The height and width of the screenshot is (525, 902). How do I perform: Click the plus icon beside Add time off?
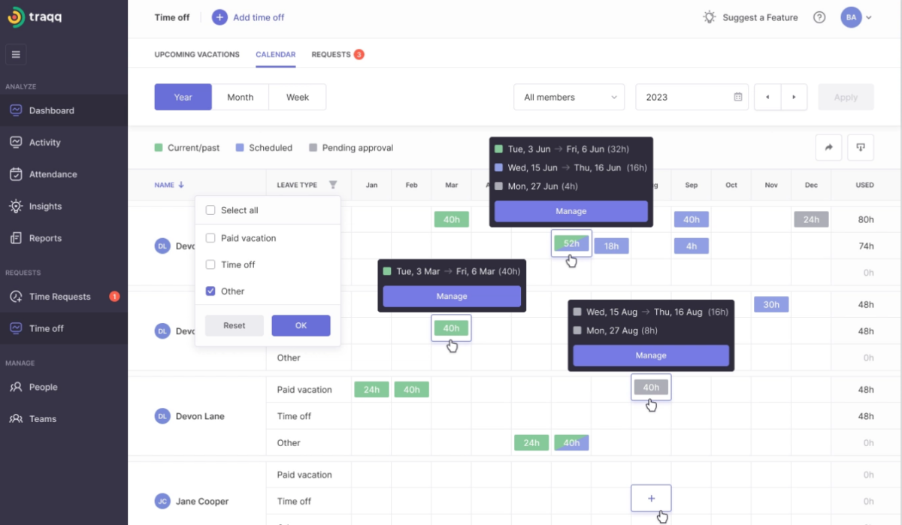pyautogui.click(x=219, y=17)
